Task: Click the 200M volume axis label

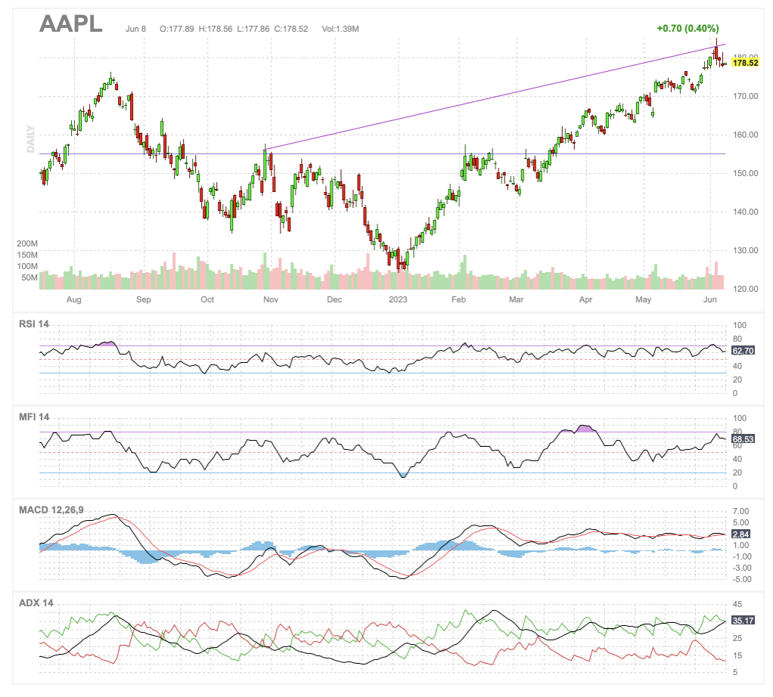Action: click(27, 244)
